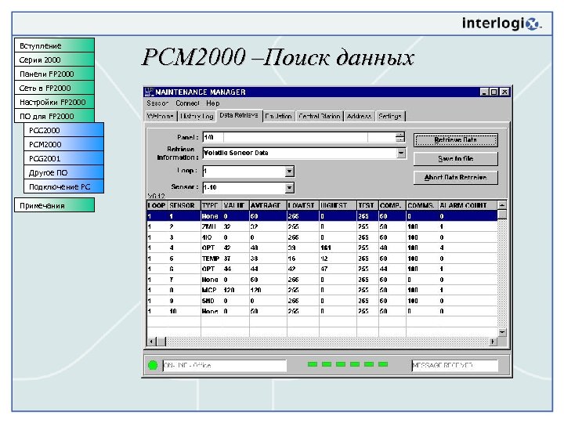Open the PCC2000 sub-item
Image resolution: width=564 pixels, height=423 pixels.
coord(63,130)
